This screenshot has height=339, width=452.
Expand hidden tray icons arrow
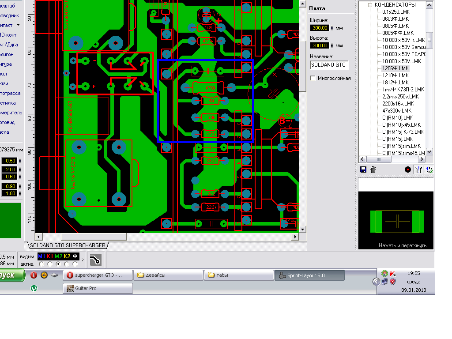pyautogui.click(x=376, y=282)
